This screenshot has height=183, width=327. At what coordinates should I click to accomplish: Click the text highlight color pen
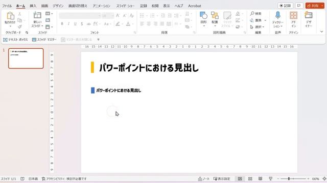tap(118, 24)
